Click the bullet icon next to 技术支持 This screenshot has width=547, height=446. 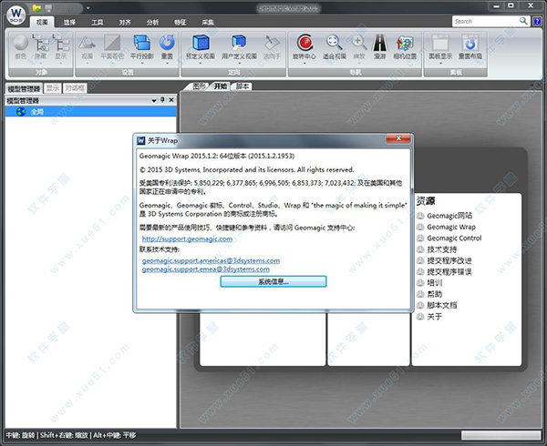420,249
